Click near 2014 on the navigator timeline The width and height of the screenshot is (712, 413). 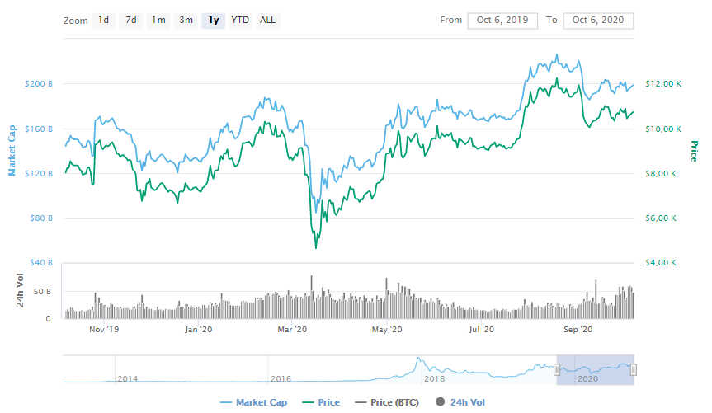(x=126, y=378)
